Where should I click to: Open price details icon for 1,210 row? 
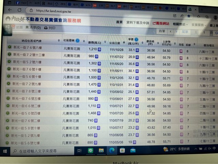pos(99,50)
